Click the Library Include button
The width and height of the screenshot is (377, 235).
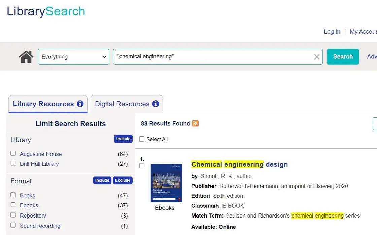[123, 139]
